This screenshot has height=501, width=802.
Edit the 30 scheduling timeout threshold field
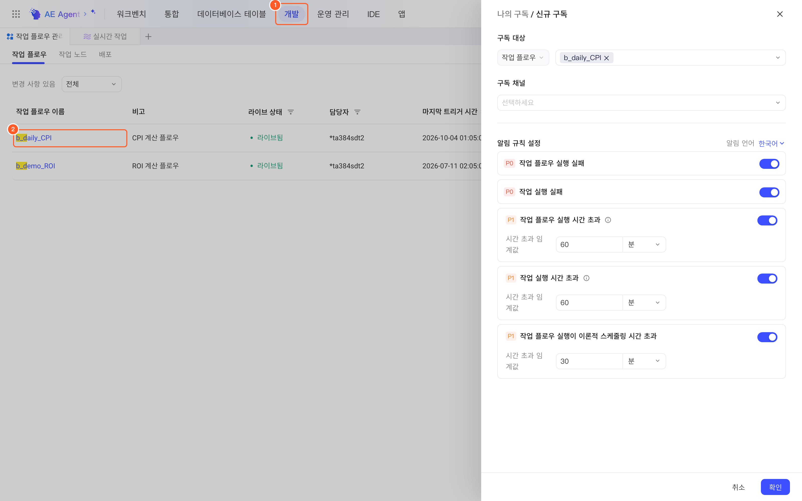coord(589,361)
